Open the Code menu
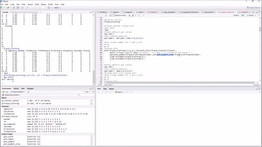 coord(12,4)
